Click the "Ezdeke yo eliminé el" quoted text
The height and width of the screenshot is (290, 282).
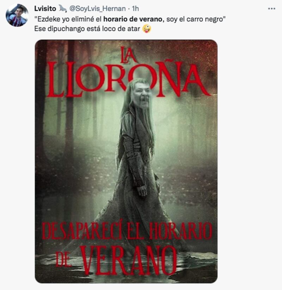click(x=68, y=19)
